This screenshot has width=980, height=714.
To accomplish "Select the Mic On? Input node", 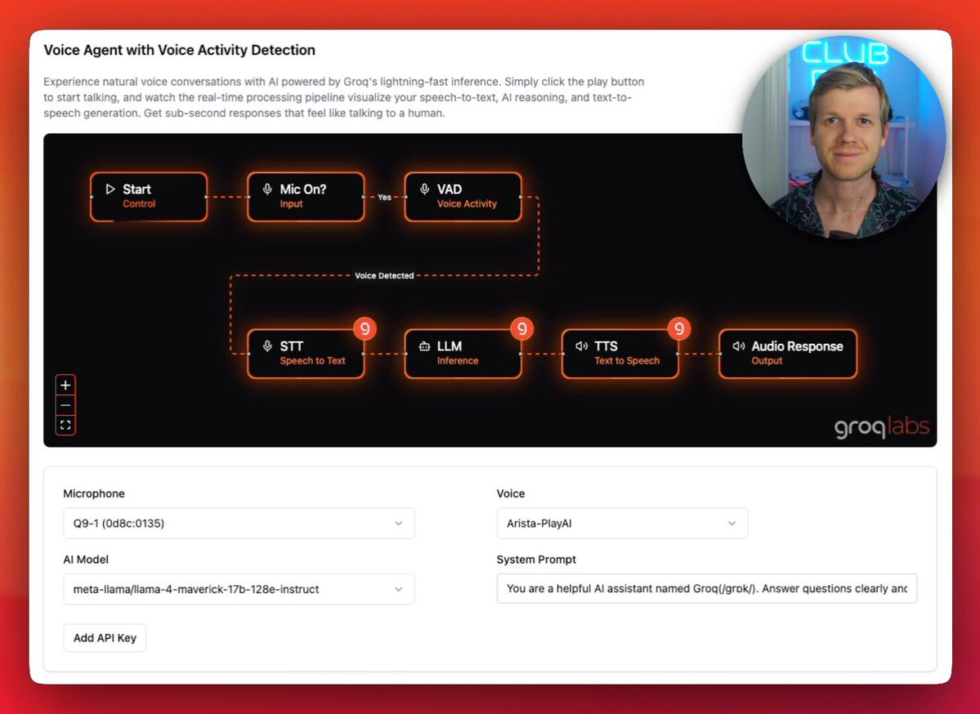I will [x=306, y=197].
